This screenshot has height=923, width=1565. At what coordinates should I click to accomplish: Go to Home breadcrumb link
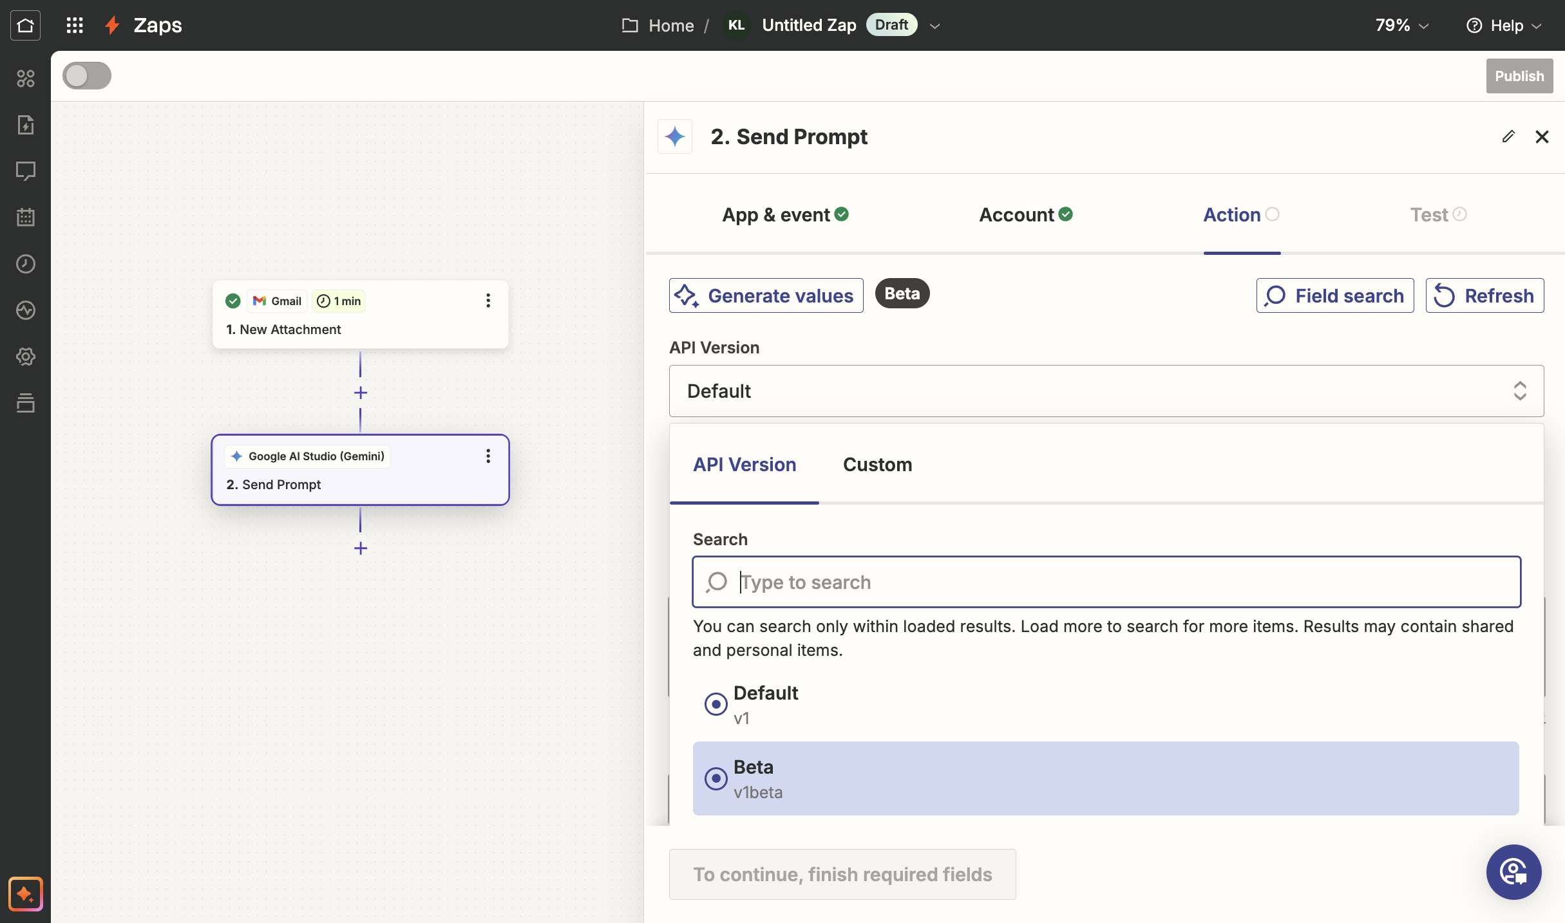(x=671, y=25)
